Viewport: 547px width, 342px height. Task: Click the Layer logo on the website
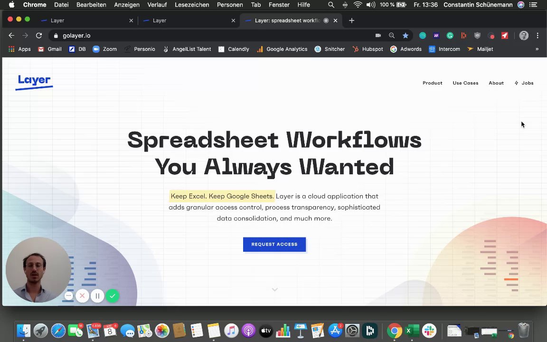pos(34,82)
